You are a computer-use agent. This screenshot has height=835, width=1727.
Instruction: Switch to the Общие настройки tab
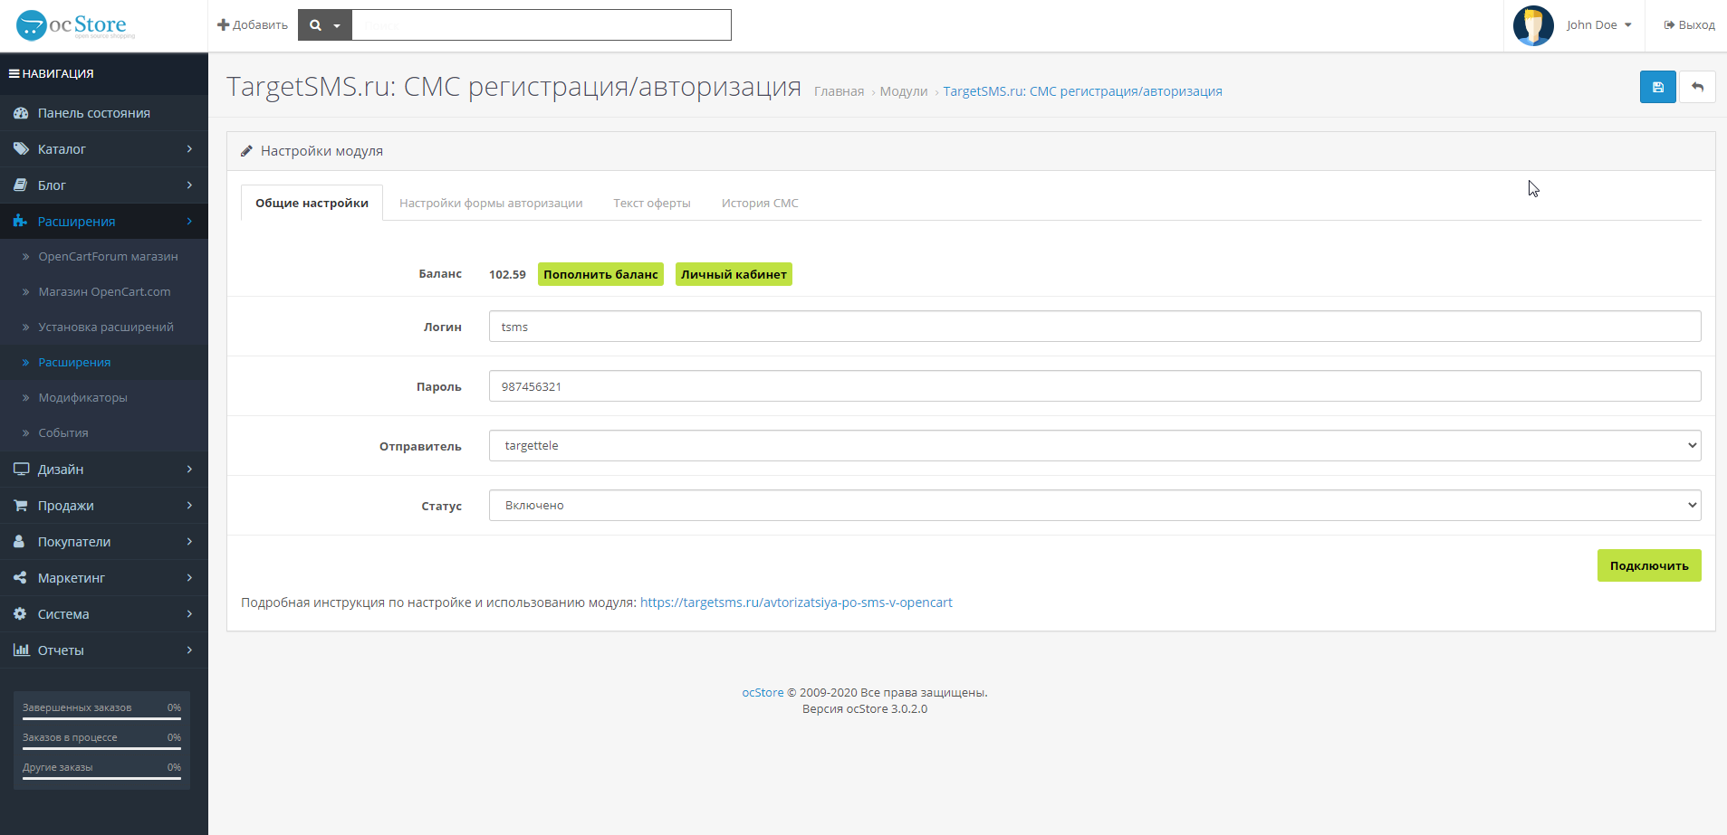pos(312,203)
